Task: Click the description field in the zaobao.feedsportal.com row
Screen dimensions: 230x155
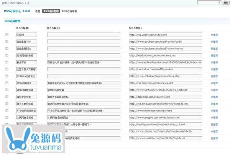Action: click(84, 62)
